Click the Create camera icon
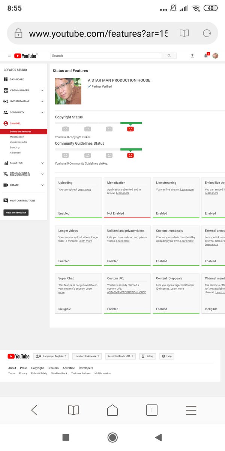The image size is (225, 451). [6, 185]
